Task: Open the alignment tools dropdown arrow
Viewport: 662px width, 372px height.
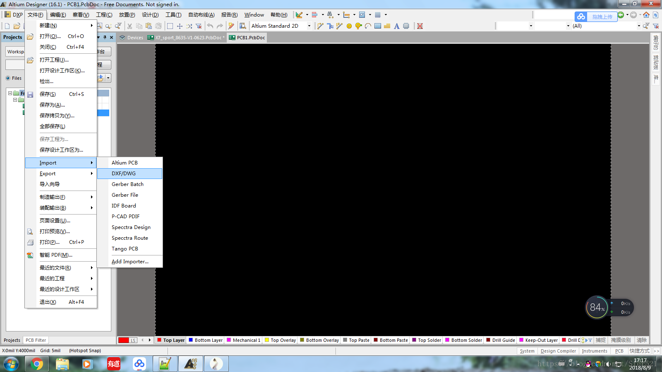Action: click(x=323, y=15)
